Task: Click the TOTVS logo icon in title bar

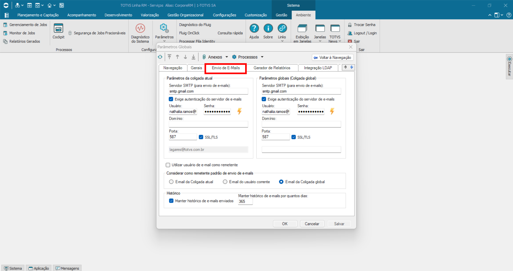Action: click(x=6, y=5)
